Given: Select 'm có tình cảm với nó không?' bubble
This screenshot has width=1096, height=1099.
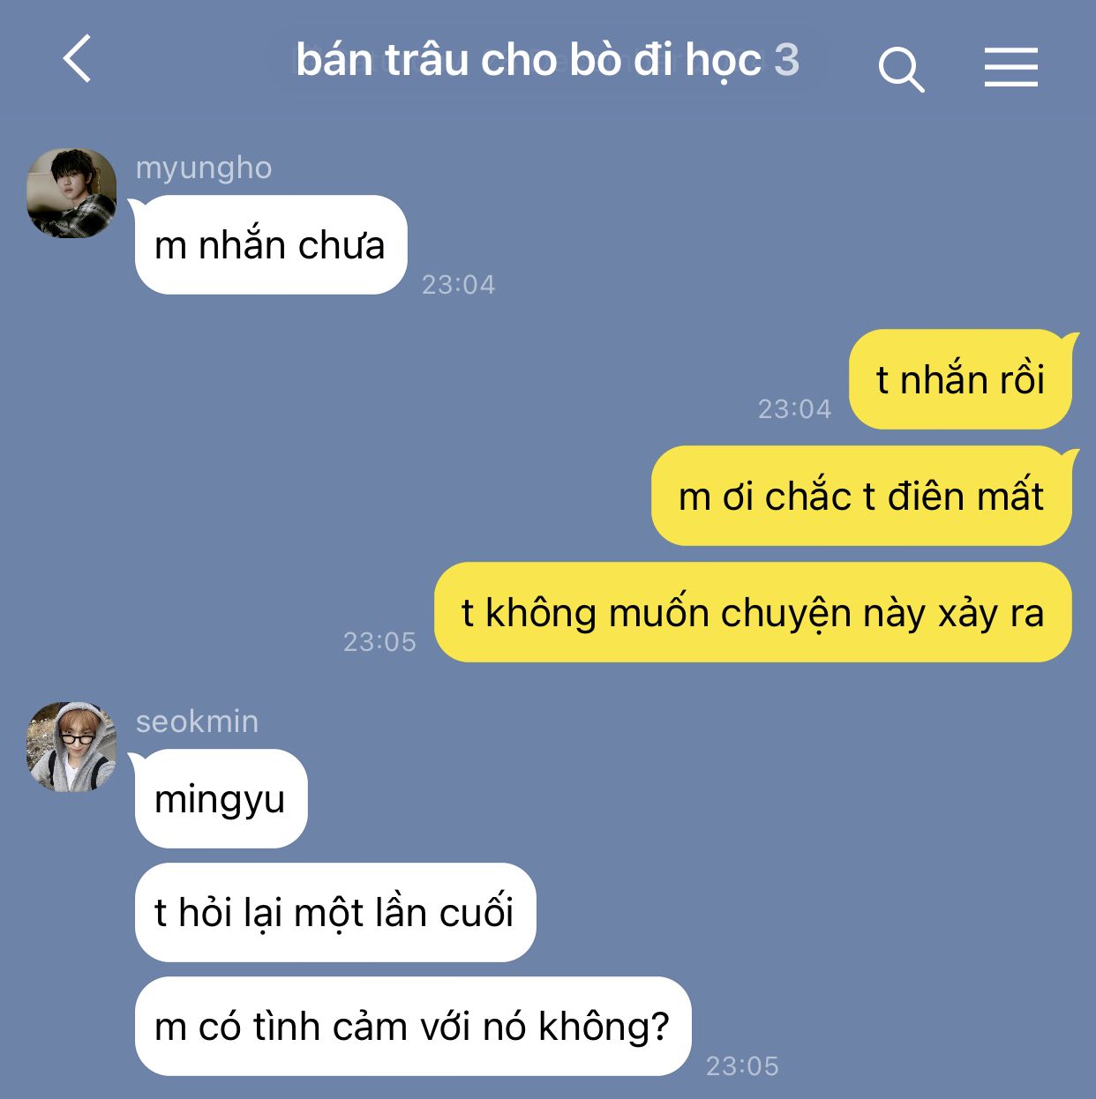Looking at the screenshot, I should pos(413,1027).
